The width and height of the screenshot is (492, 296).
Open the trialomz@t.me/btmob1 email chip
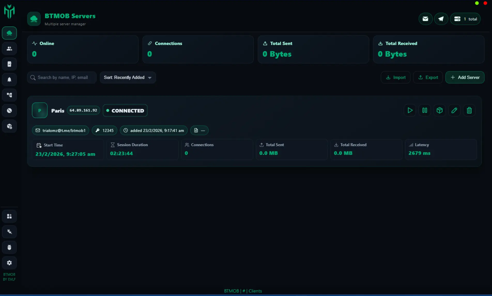tap(60, 130)
